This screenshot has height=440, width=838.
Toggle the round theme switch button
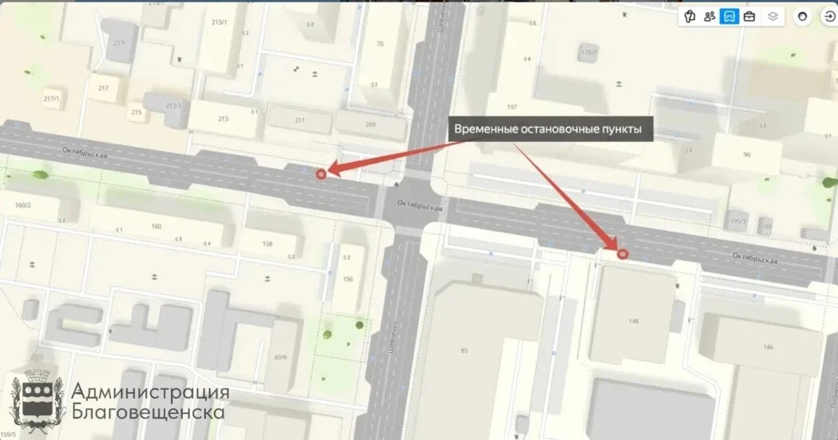coord(802,17)
